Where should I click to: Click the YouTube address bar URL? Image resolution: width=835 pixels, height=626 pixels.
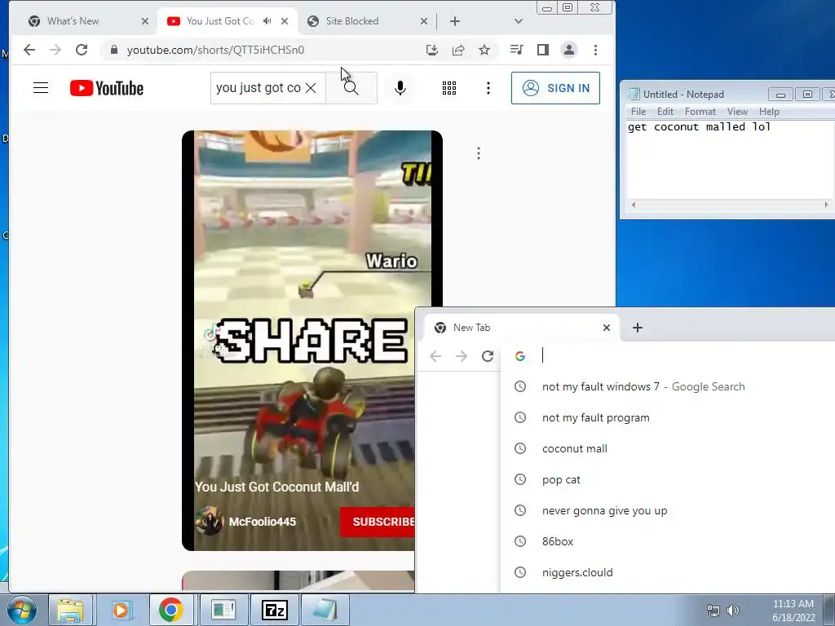tap(215, 50)
